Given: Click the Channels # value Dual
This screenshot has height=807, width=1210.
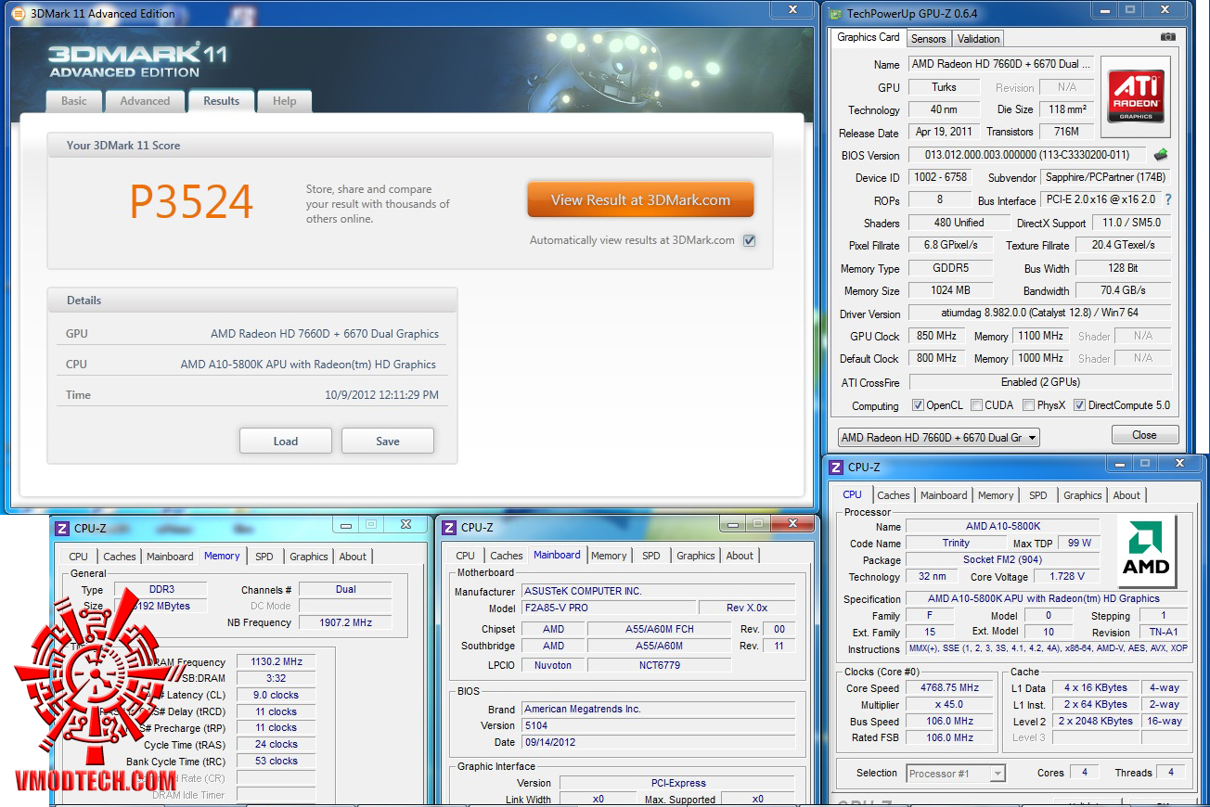Looking at the screenshot, I should coord(345,589).
